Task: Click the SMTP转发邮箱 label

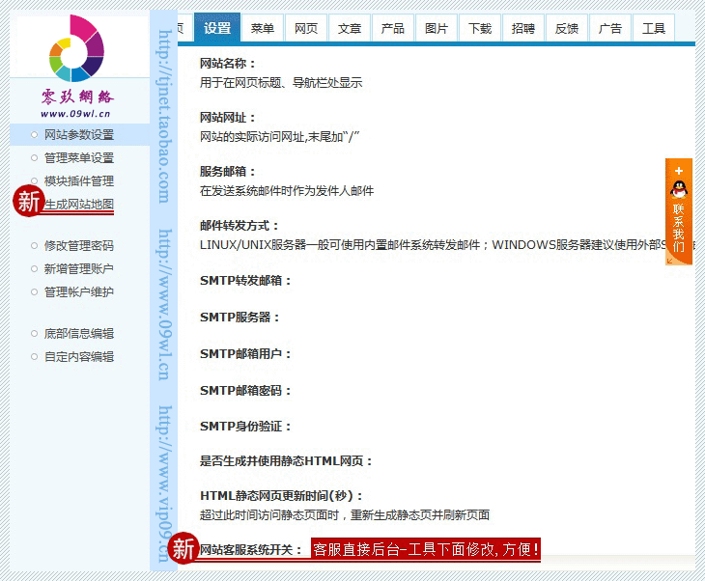Action: 245,281
